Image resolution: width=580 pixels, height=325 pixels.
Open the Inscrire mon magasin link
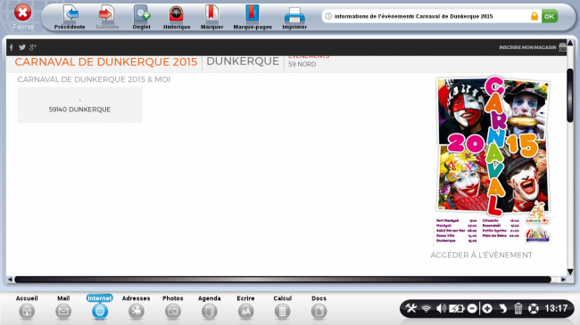click(527, 47)
